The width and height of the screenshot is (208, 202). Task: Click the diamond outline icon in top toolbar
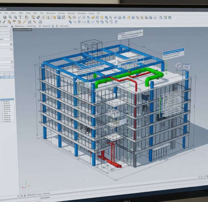(x=84, y=18)
